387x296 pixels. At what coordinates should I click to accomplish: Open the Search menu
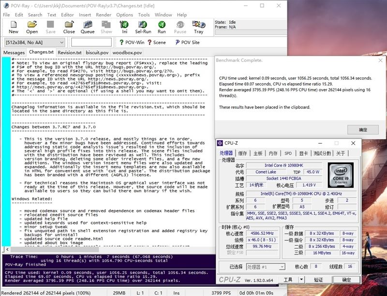(x=35, y=15)
